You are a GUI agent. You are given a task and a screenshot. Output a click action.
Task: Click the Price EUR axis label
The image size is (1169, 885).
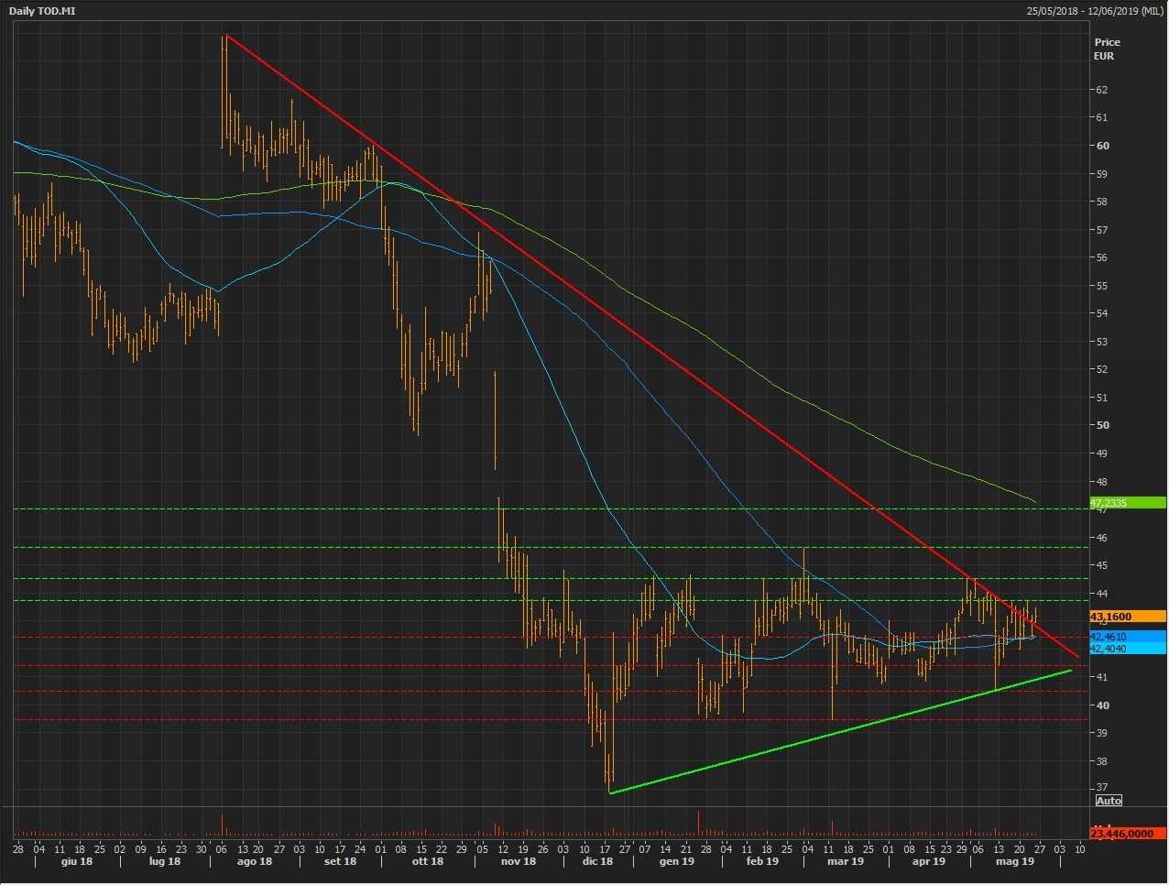(1107, 49)
